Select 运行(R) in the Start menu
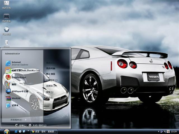 pos(50,98)
